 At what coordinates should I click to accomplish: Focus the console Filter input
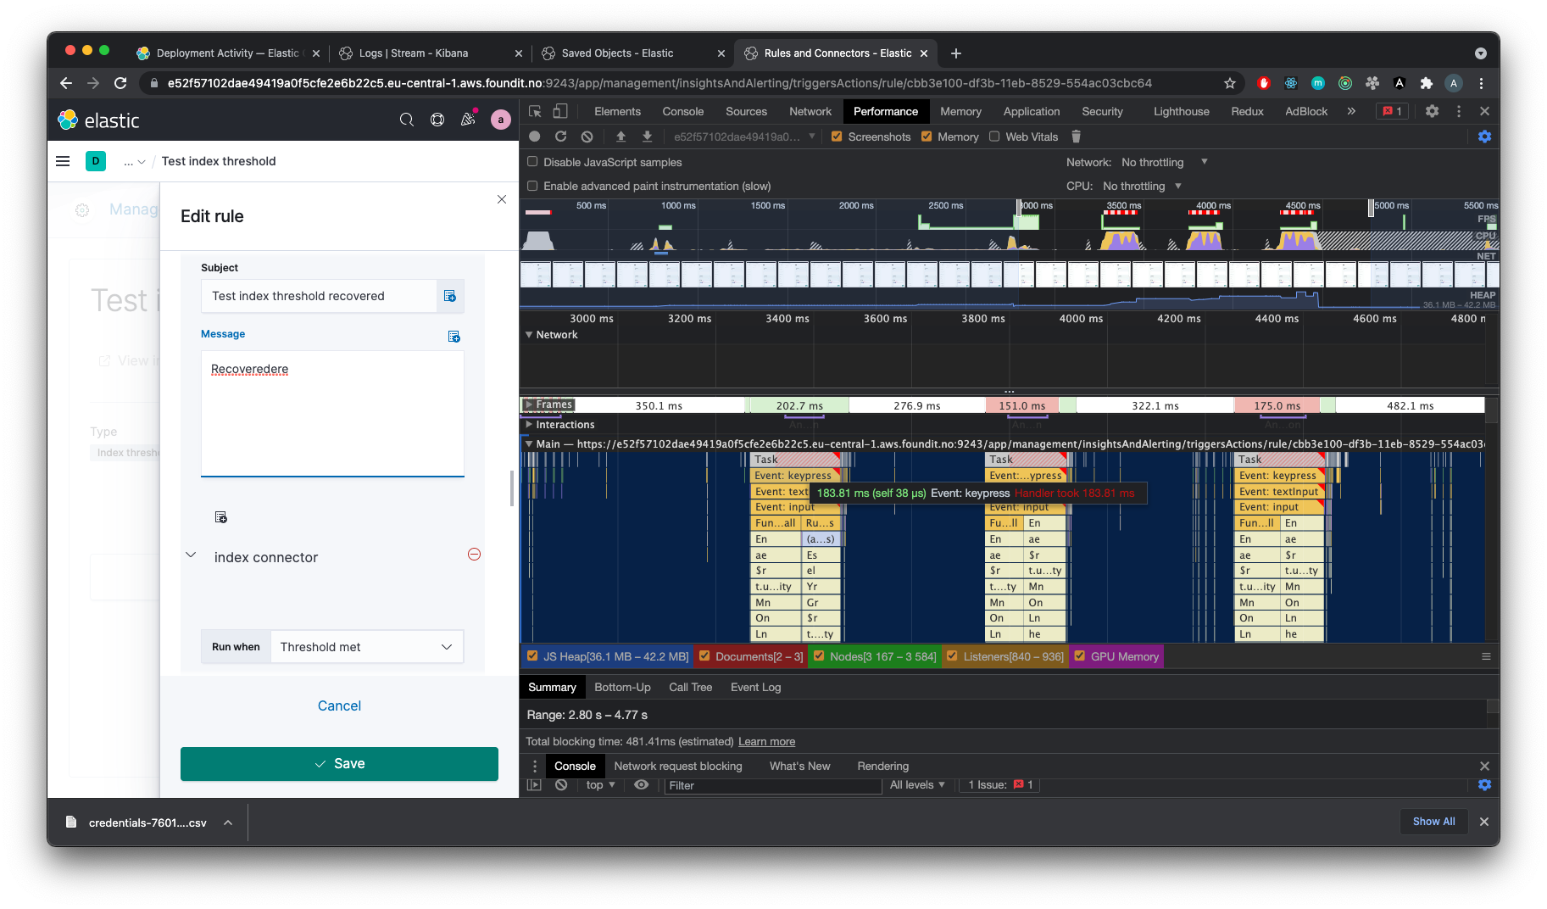pyautogui.click(x=773, y=786)
